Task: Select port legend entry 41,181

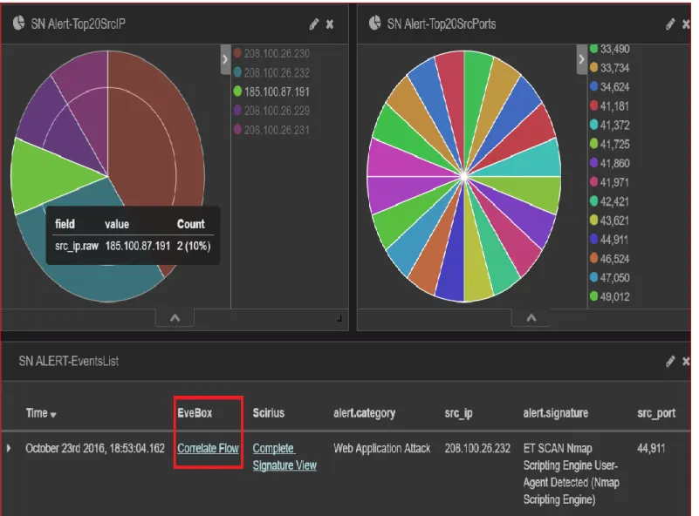Action: [x=609, y=106]
